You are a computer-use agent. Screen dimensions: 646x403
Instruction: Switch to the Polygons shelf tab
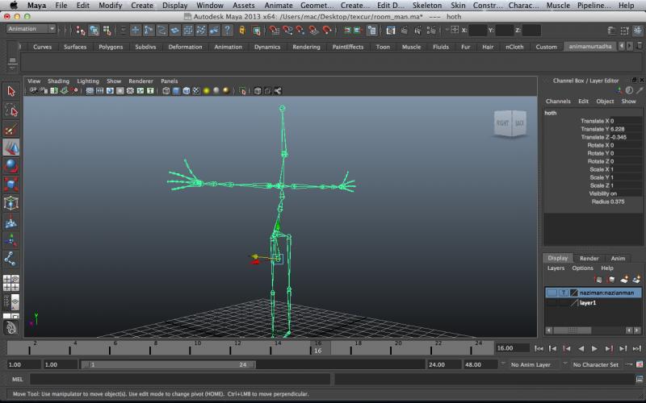111,47
